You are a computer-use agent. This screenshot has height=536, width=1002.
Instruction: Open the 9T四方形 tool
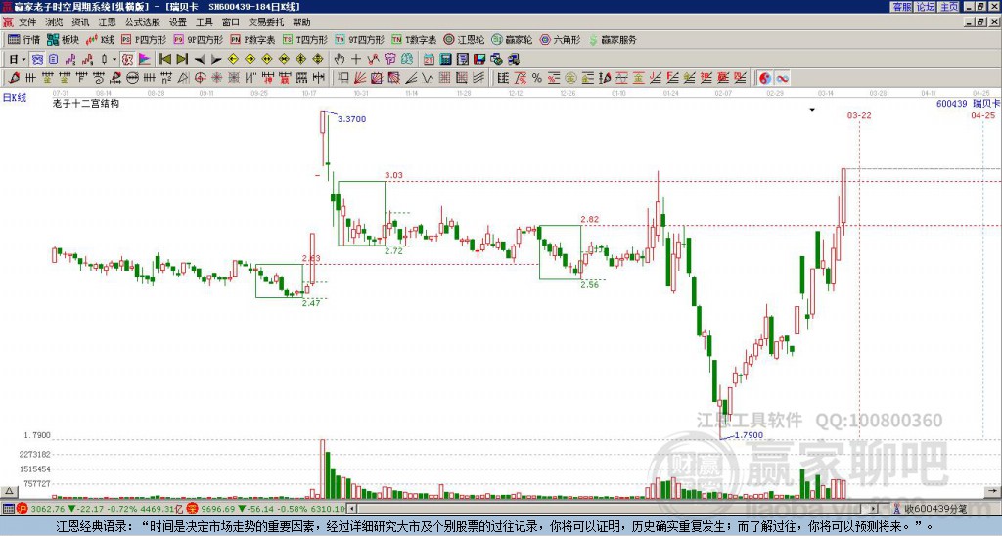(359, 39)
